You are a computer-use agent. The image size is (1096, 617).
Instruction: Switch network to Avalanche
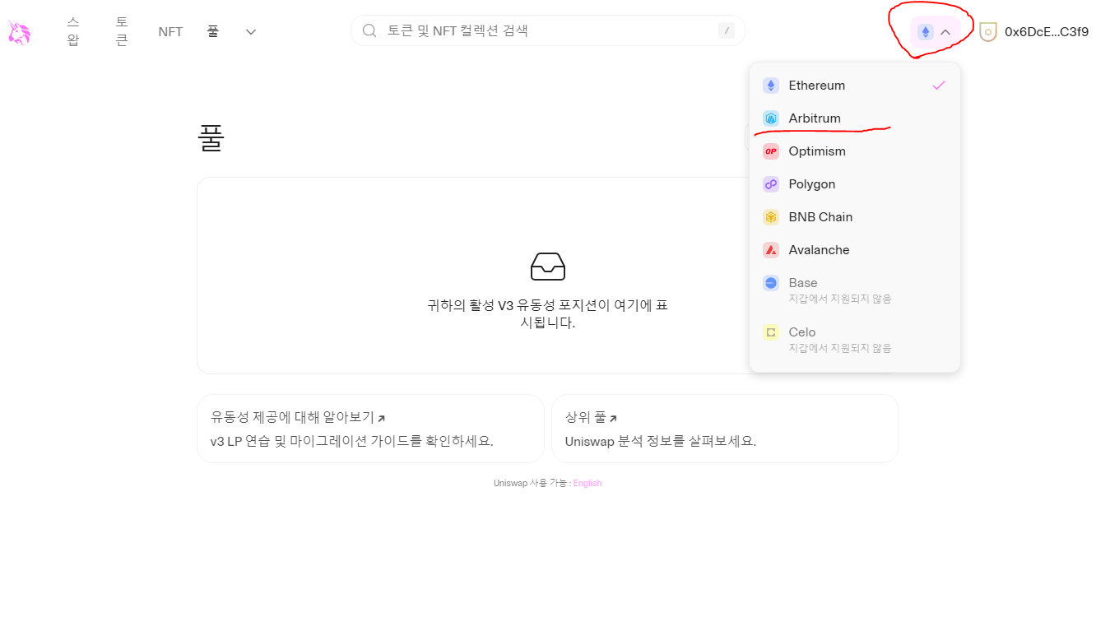point(855,250)
